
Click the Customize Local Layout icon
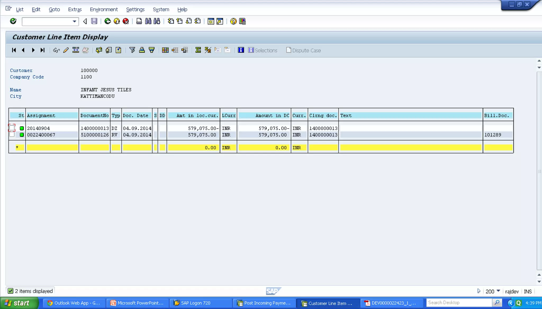pos(242,21)
